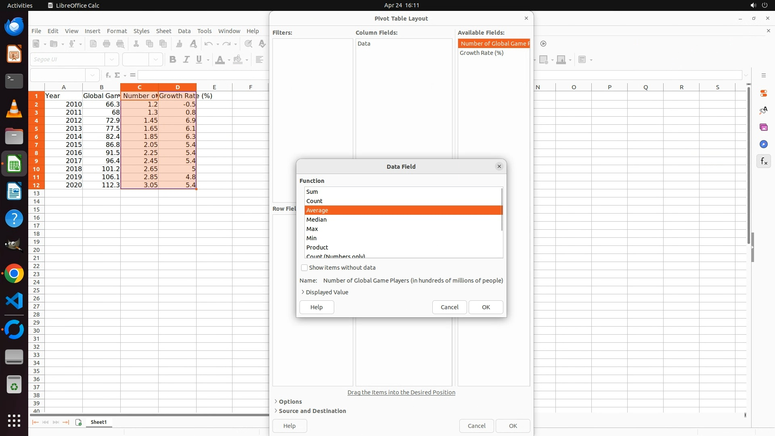Image resolution: width=775 pixels, height=436 pixels.
Task: Launch Thunderbird from the dock
Action: [14, 27]
